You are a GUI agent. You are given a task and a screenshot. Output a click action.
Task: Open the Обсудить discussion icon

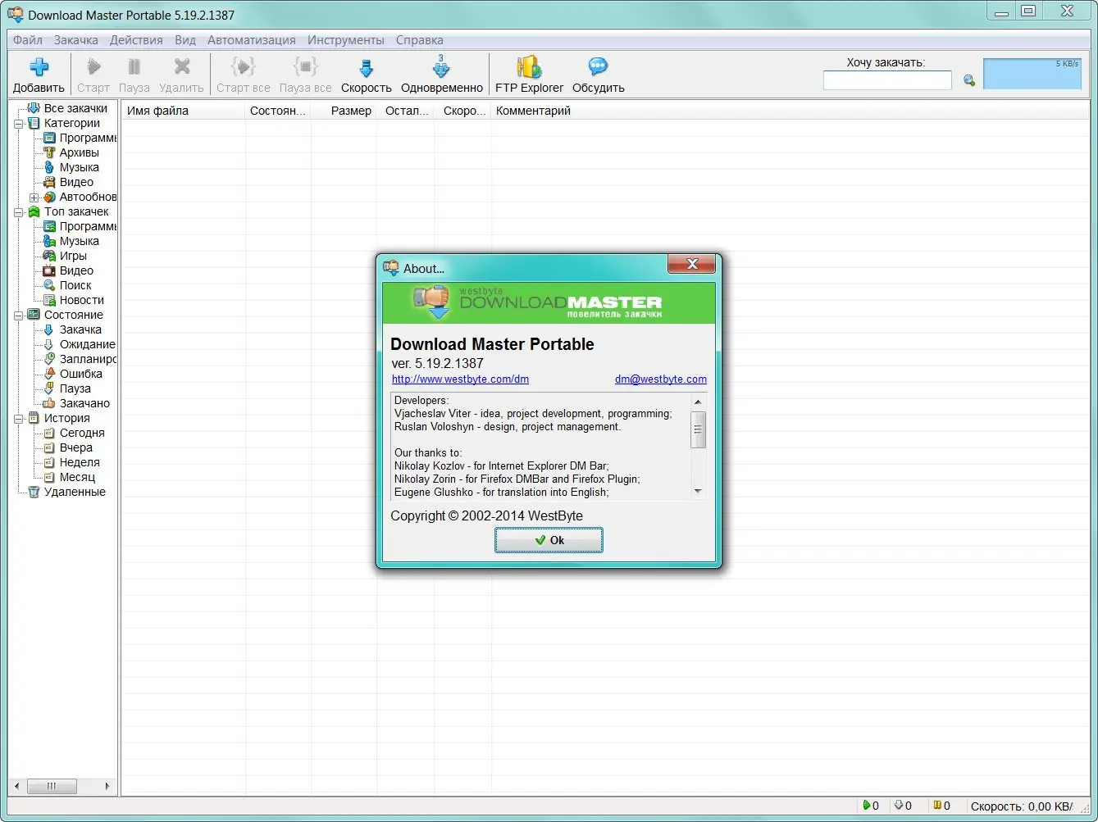[x=598, y=73]
